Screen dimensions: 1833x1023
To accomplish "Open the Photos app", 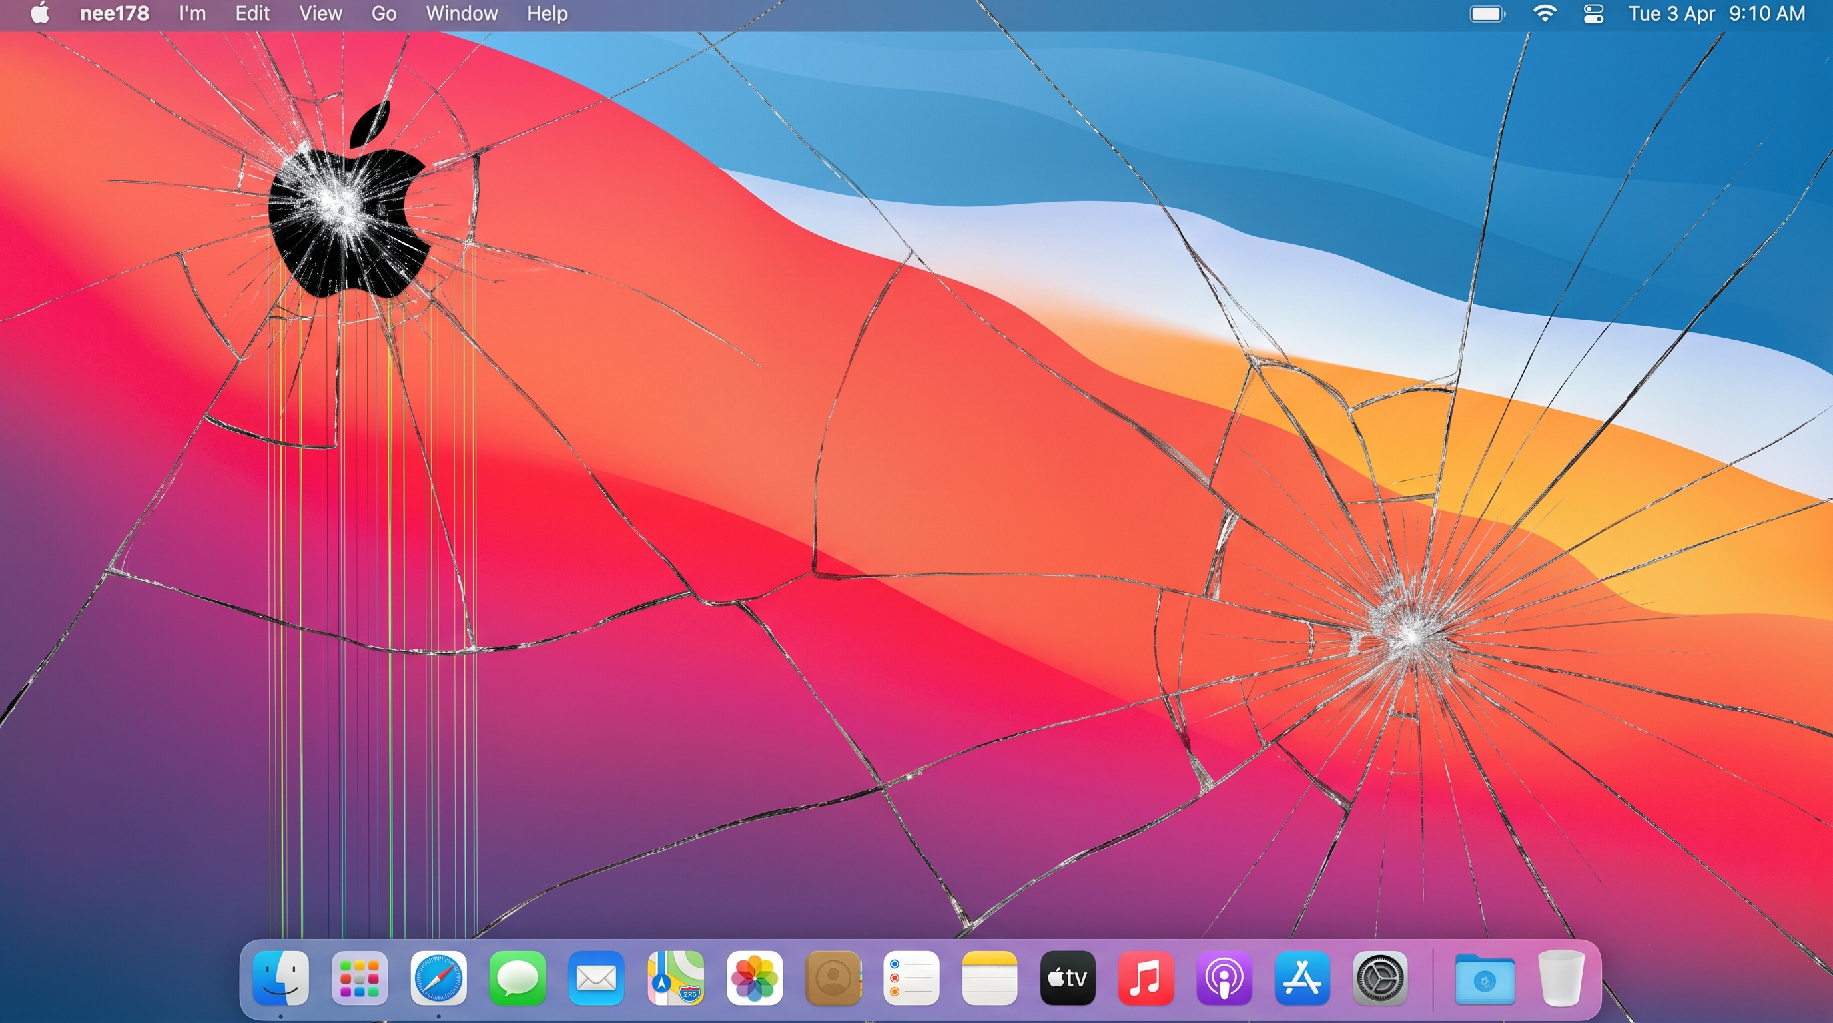I will click(754, 978).
